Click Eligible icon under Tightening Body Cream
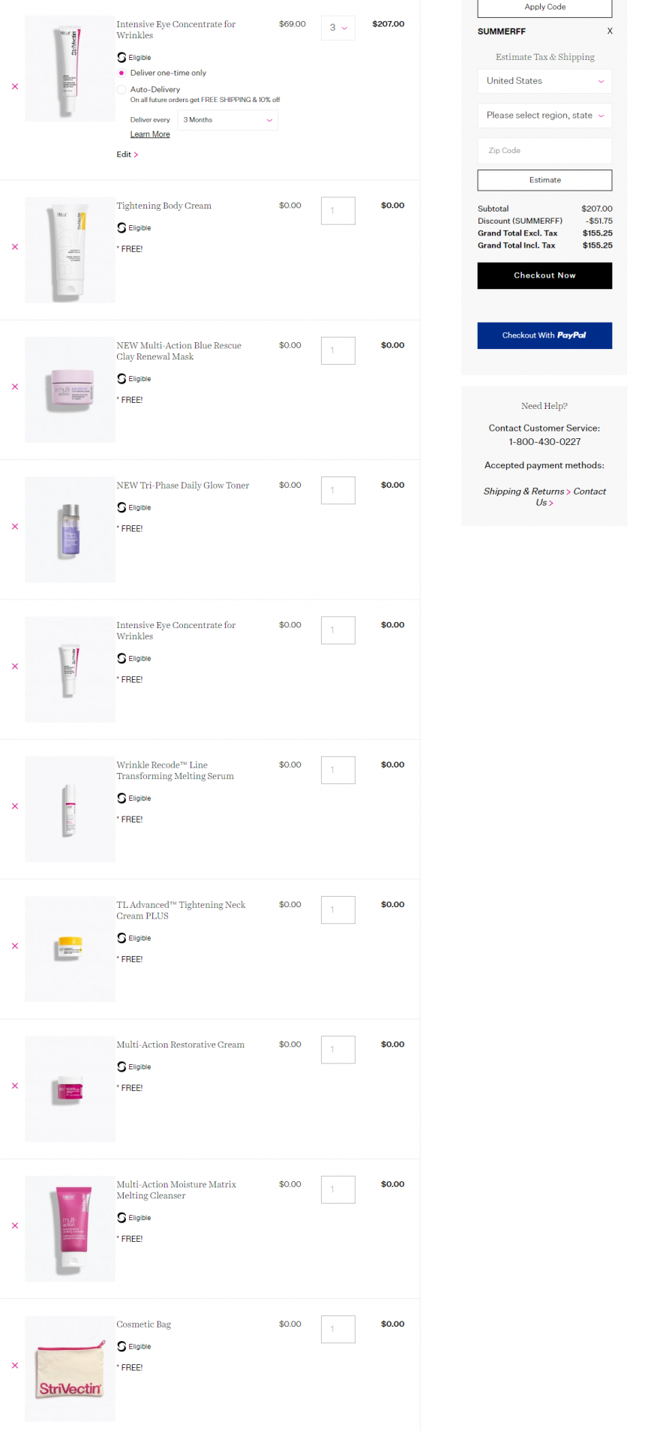The height and width of the screenshot is (1431, 645). [121, 228]
